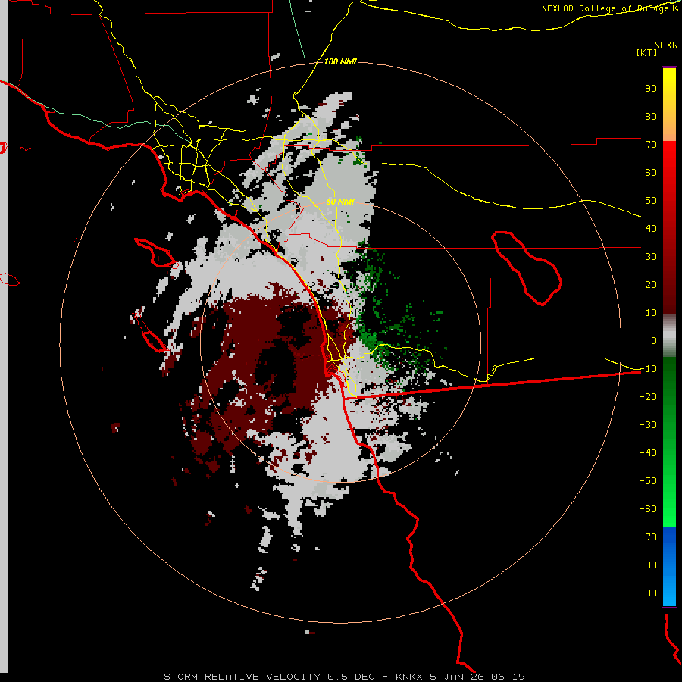This screenshot has width=682, height=682.
Task: Click the "06:19" time stamp
Action: tap(508, 677)
